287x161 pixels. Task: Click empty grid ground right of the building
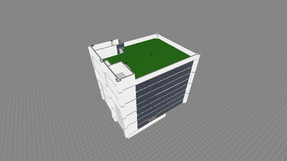pos(244,89)
